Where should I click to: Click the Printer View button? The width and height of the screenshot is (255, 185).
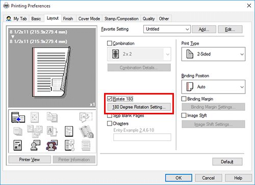30,160
